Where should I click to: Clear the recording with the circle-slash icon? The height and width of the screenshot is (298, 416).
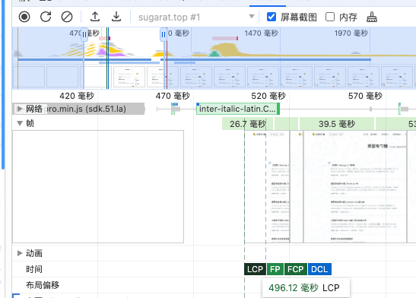point(67,17)
